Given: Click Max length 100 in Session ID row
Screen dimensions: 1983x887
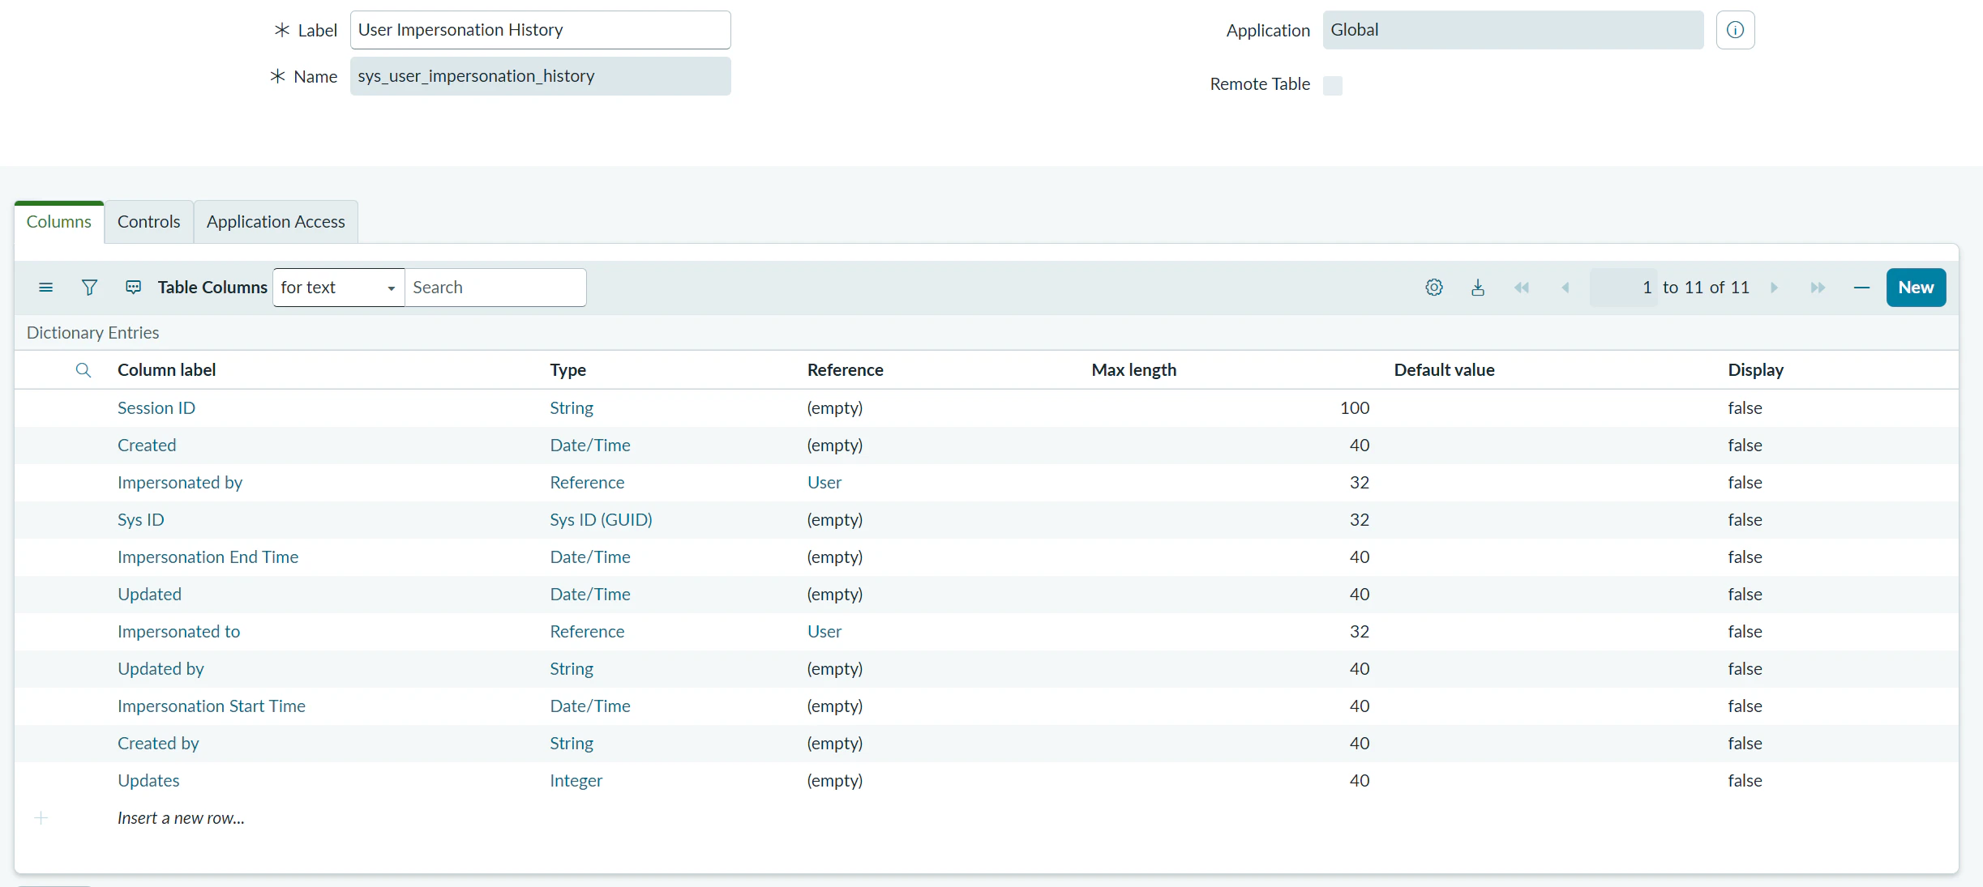Looking at the screenshot, I should pos(1355,408).
